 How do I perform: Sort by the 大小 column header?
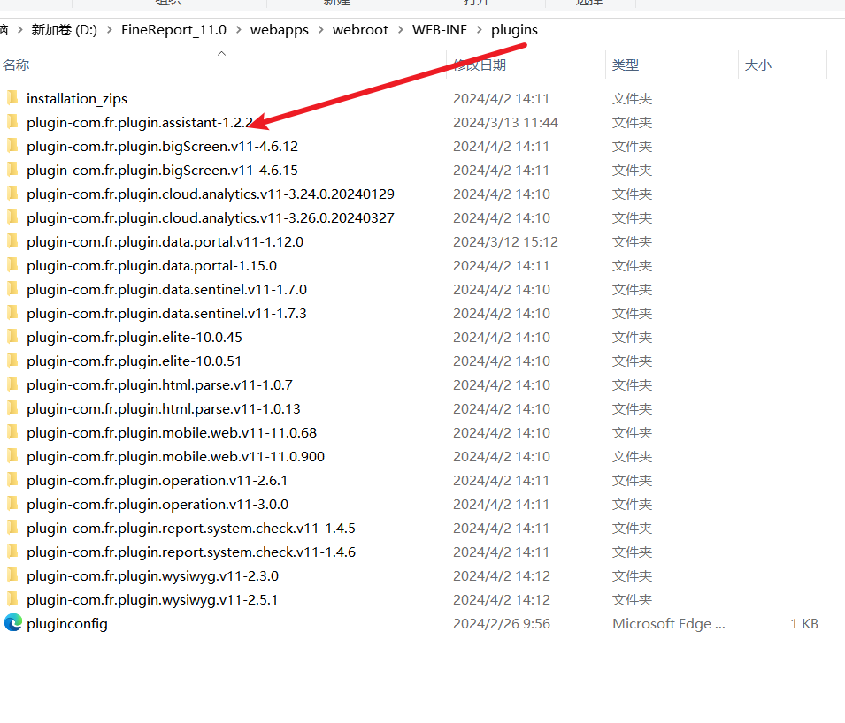click(x=757, y=65)
